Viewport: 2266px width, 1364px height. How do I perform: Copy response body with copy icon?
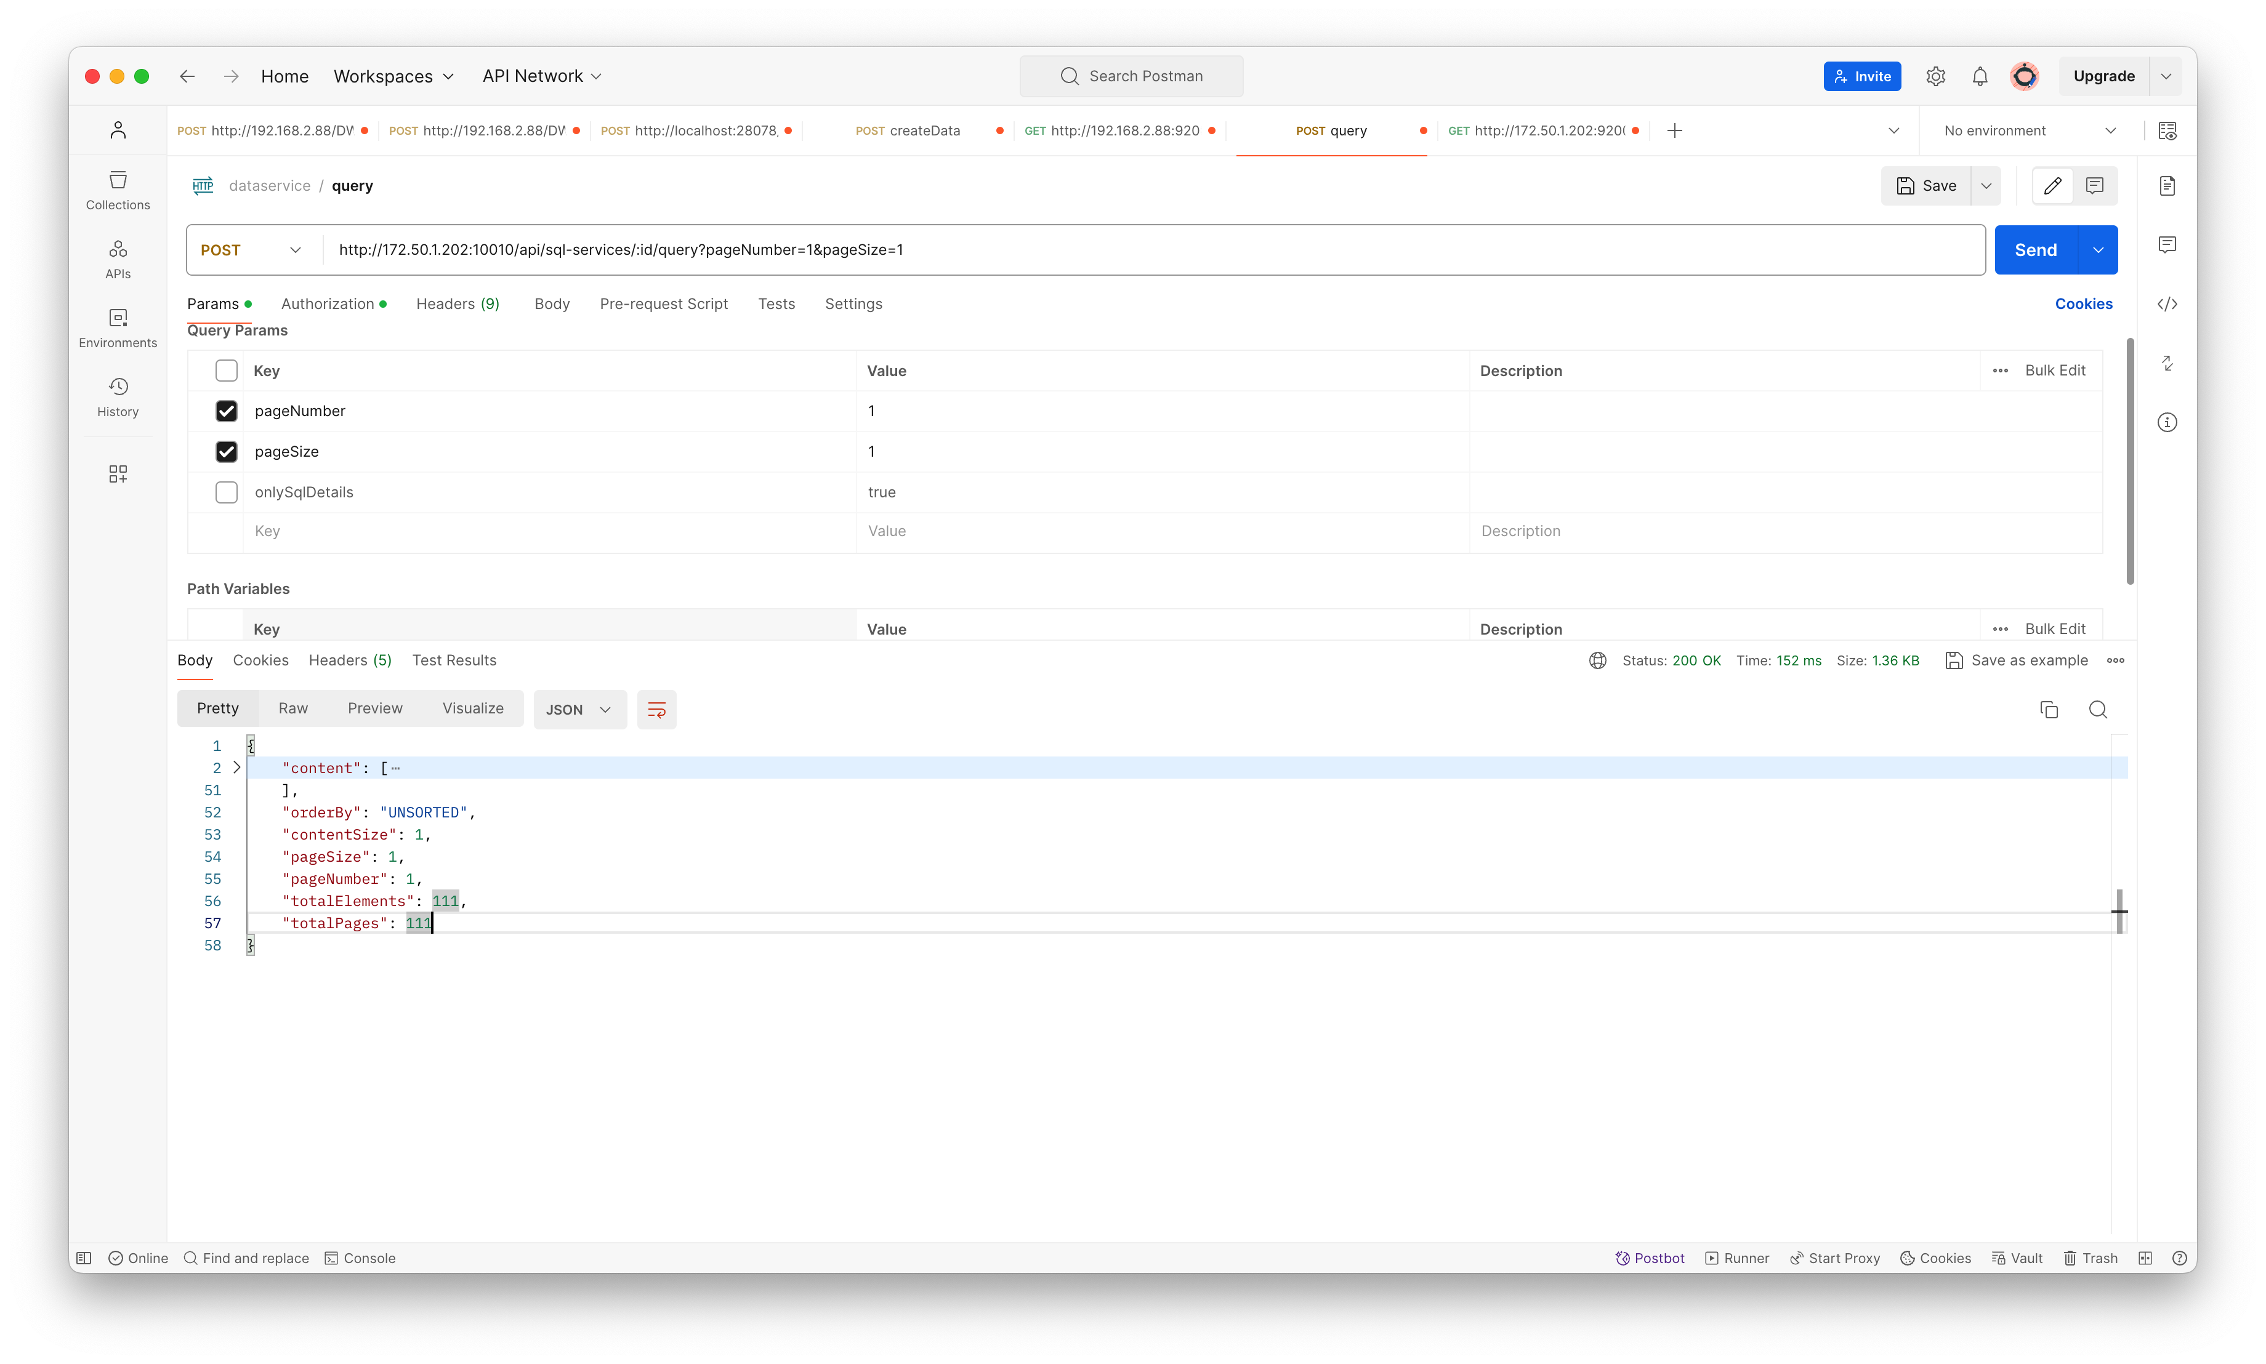coord(2048,710)
